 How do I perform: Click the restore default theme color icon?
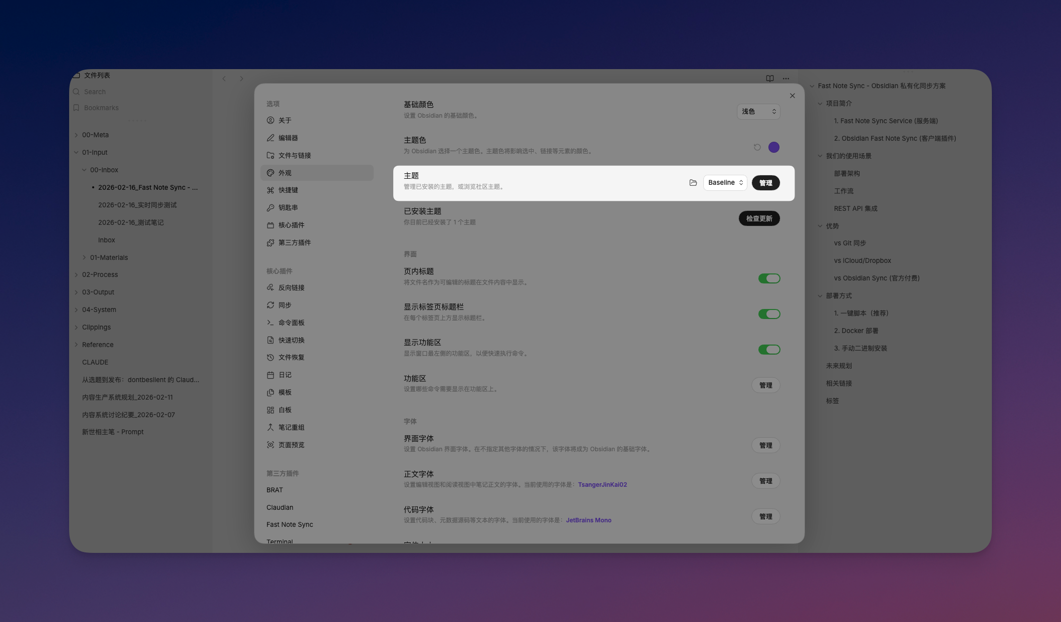(756, 147)
